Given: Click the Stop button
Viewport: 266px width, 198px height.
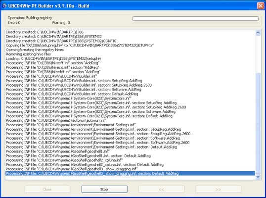Looking at the screenshot, I should pyautogui.click(x=104, y=189).
